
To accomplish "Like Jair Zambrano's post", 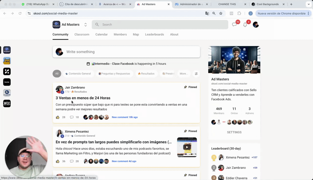I will tap(57, 117).
